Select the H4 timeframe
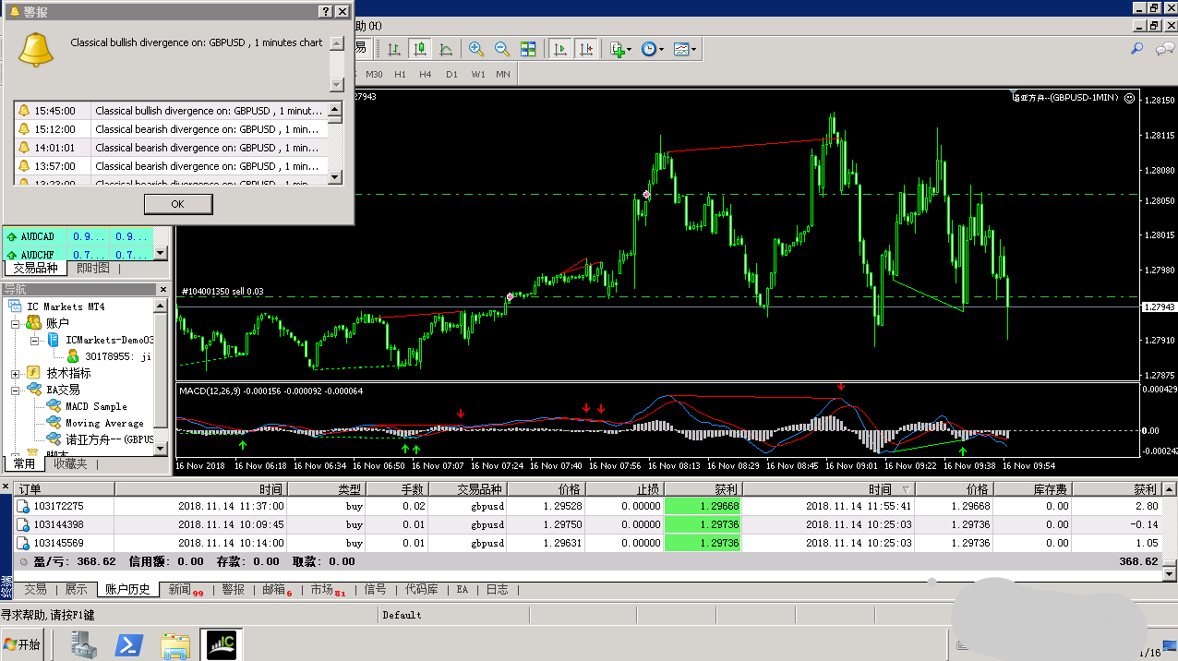 point(425,74)
